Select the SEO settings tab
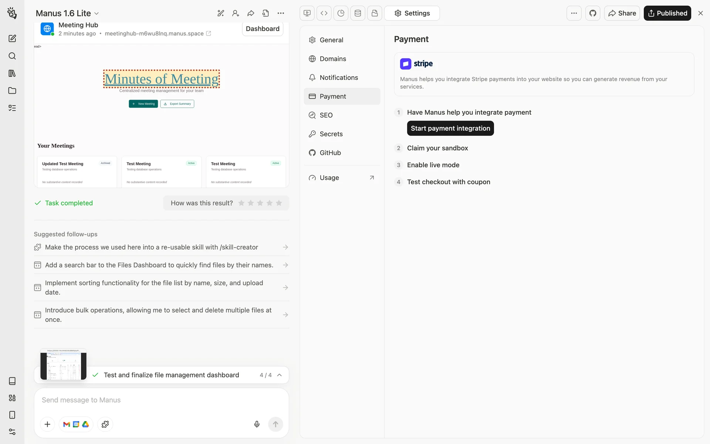Image resolution: width=710 pixels, height=444 pixels. pos(326,115)
